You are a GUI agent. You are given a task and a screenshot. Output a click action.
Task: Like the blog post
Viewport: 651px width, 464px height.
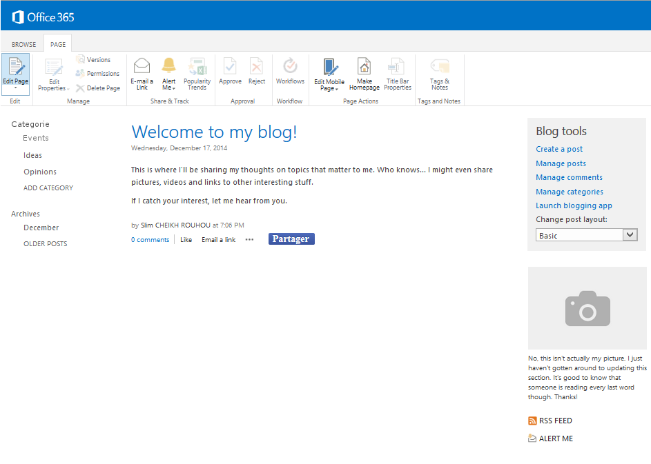(186, 240)
